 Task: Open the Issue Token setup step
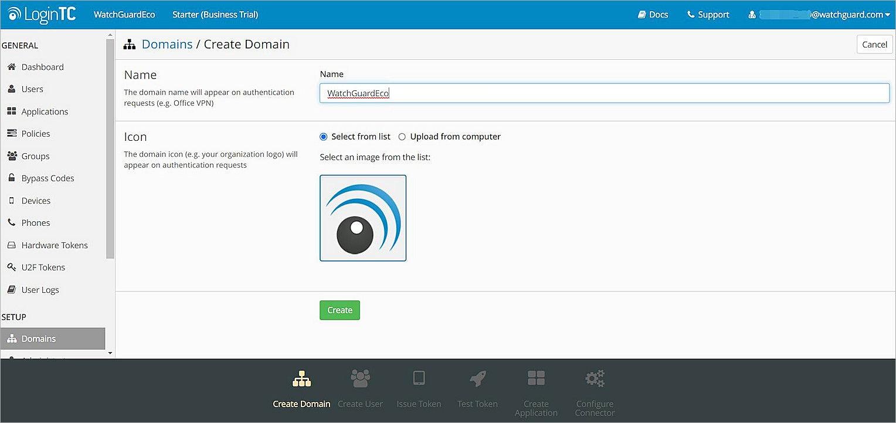(x=419, y=389)
